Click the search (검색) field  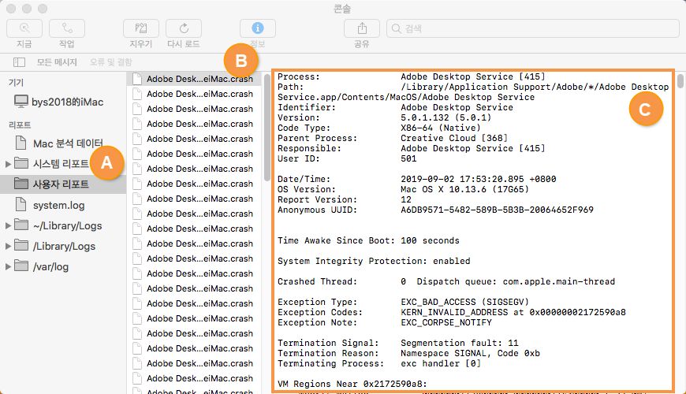(533, 28)
